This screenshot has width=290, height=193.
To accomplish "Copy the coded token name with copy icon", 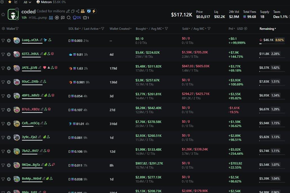I will (73, 11).
